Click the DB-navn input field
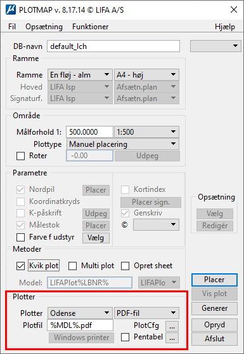The image size is (244, 354). 113,46
